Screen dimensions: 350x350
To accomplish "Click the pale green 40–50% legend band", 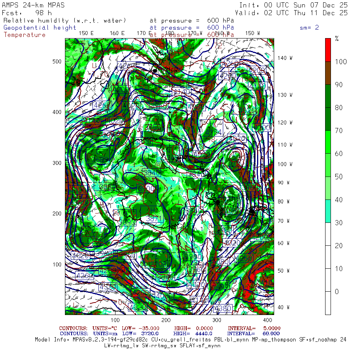I will [328, 188].
